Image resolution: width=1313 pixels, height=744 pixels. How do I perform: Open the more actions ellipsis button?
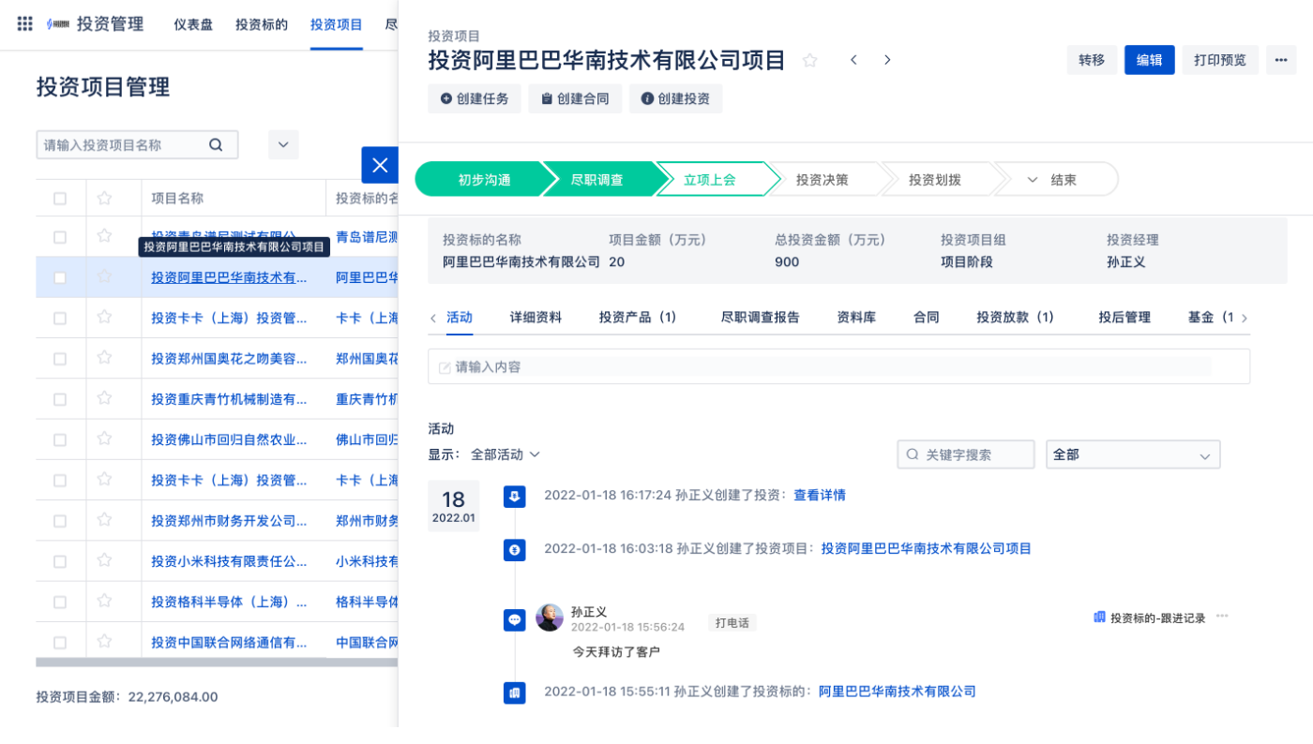(x=1281, y=60)
